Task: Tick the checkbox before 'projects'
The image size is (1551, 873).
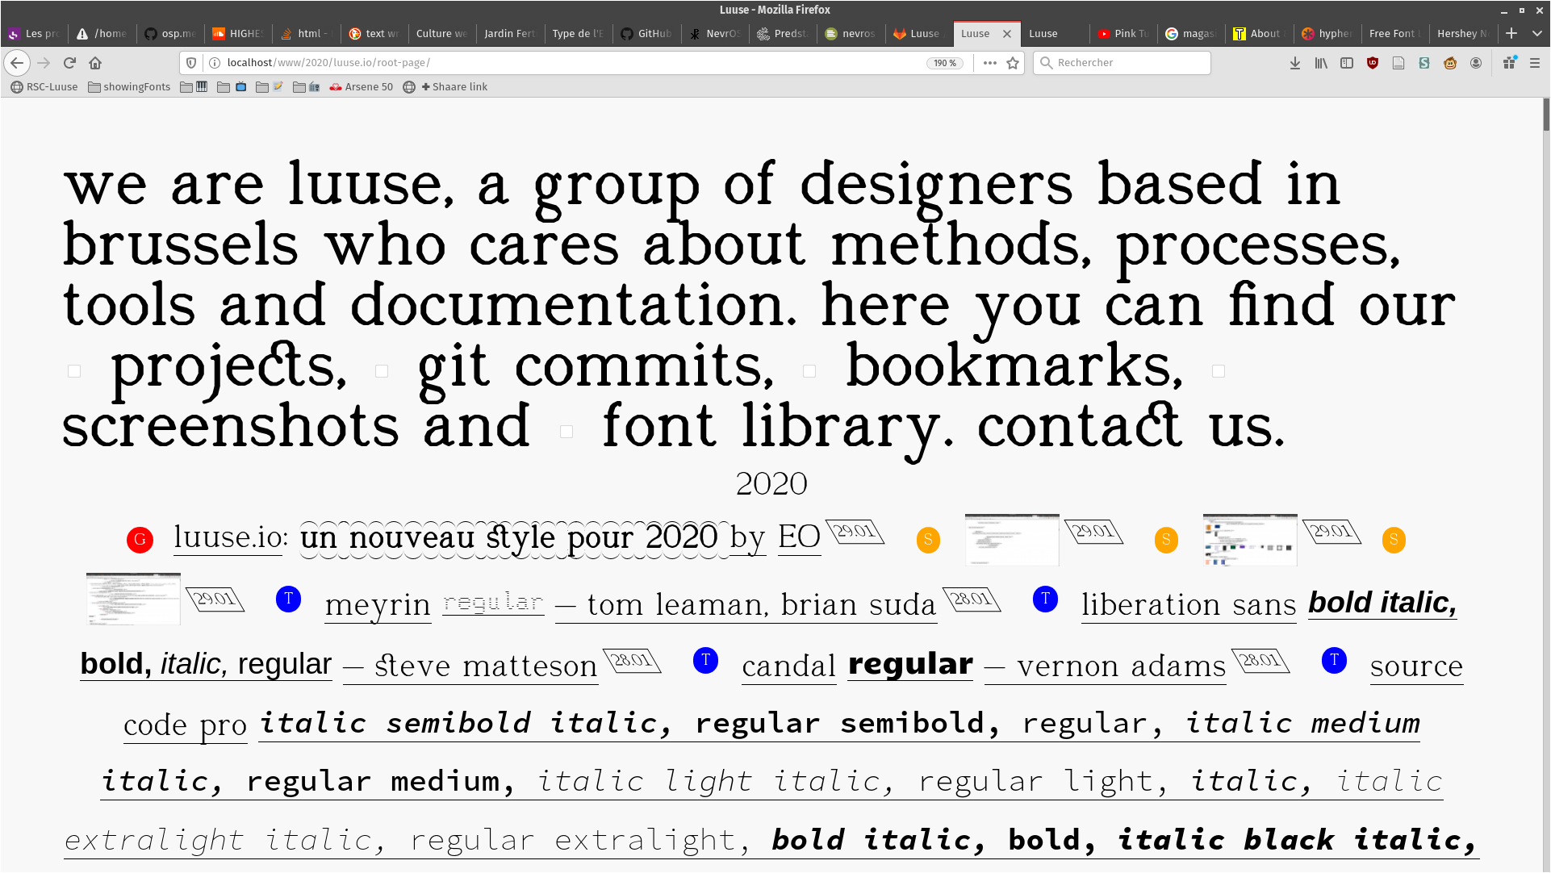Action: pyautogui.click(x=74, y=371)
